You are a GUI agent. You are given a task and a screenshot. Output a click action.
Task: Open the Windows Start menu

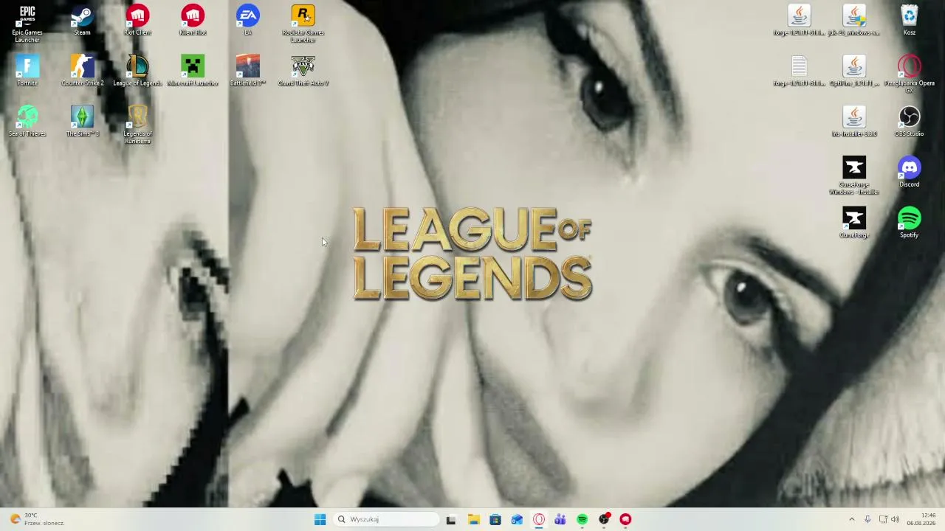point(320,519)
